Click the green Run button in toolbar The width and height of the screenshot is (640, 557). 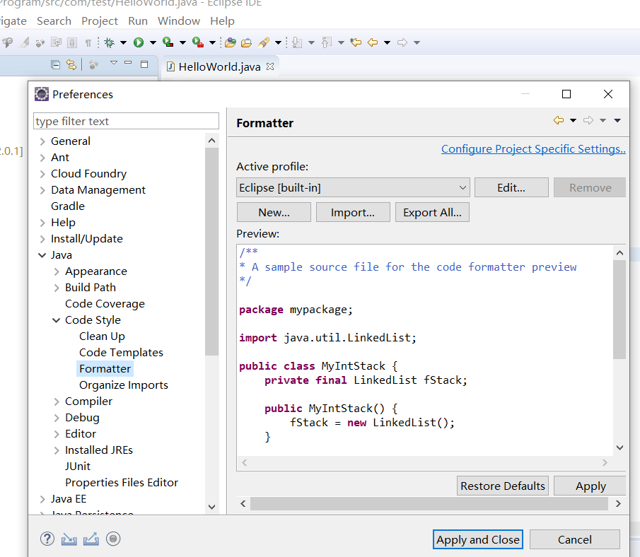tap(139, 42)
